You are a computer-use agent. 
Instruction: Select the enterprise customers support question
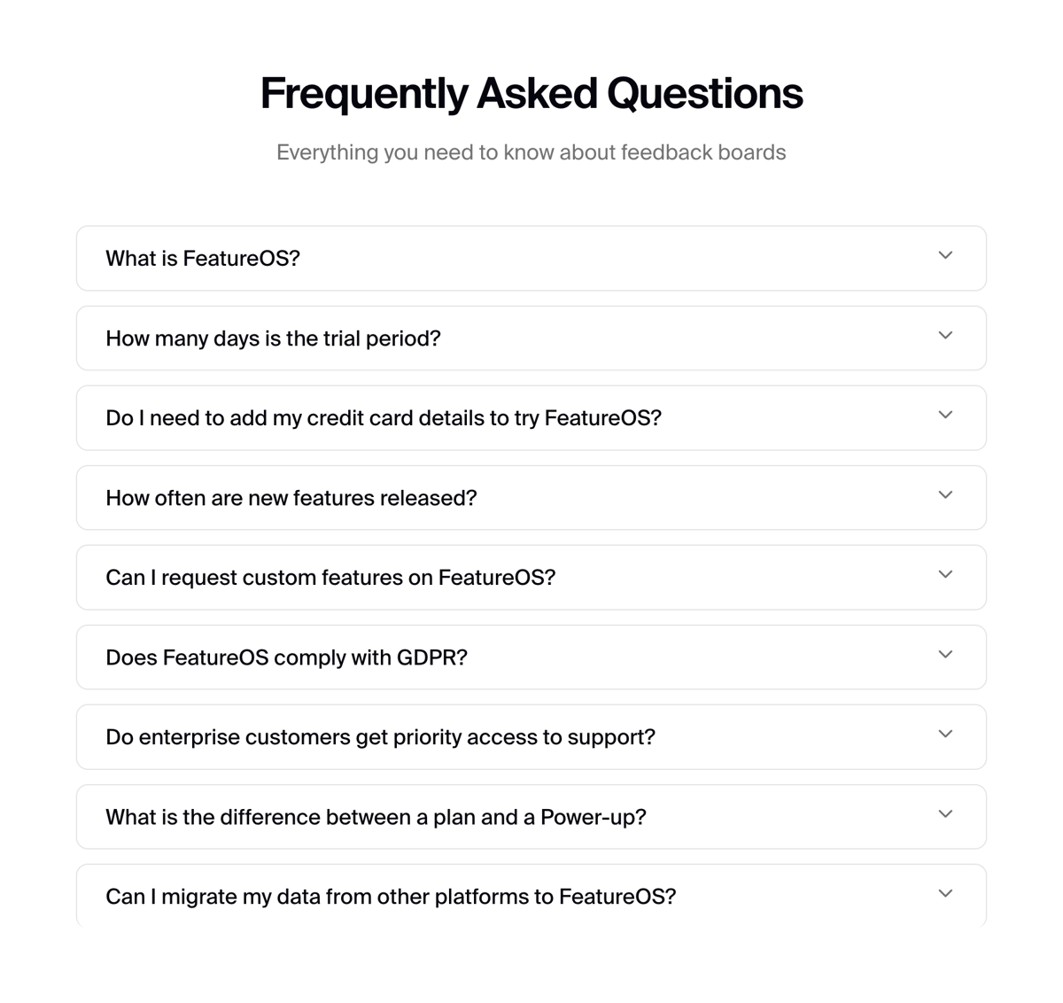pyautogui.click(x=381, y=736)
